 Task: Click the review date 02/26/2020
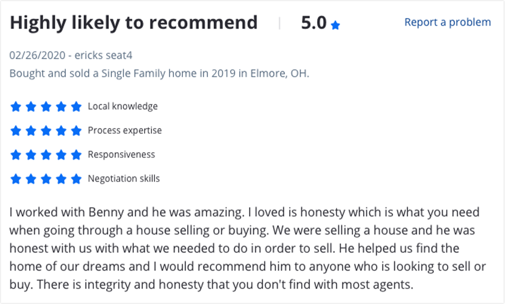(x=37, y=55)
